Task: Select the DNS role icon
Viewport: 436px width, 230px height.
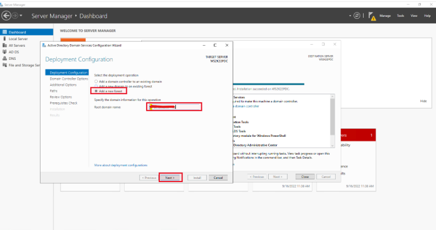Action: tap(4, 58)
